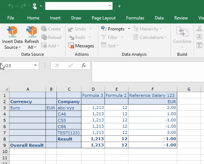The image size is (204, 164).
Task: Expand the Name Box dropdown arrow
Action: (x=35, y=65)
